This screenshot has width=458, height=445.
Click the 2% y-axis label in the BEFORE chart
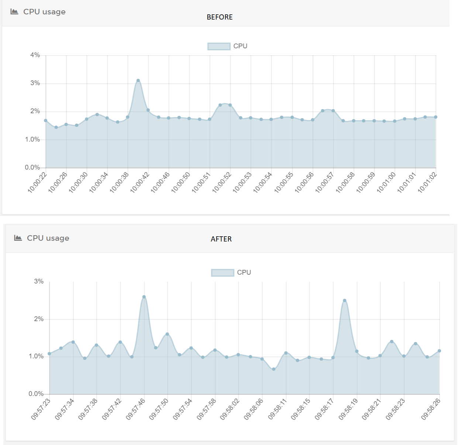[x=35, y=111]
